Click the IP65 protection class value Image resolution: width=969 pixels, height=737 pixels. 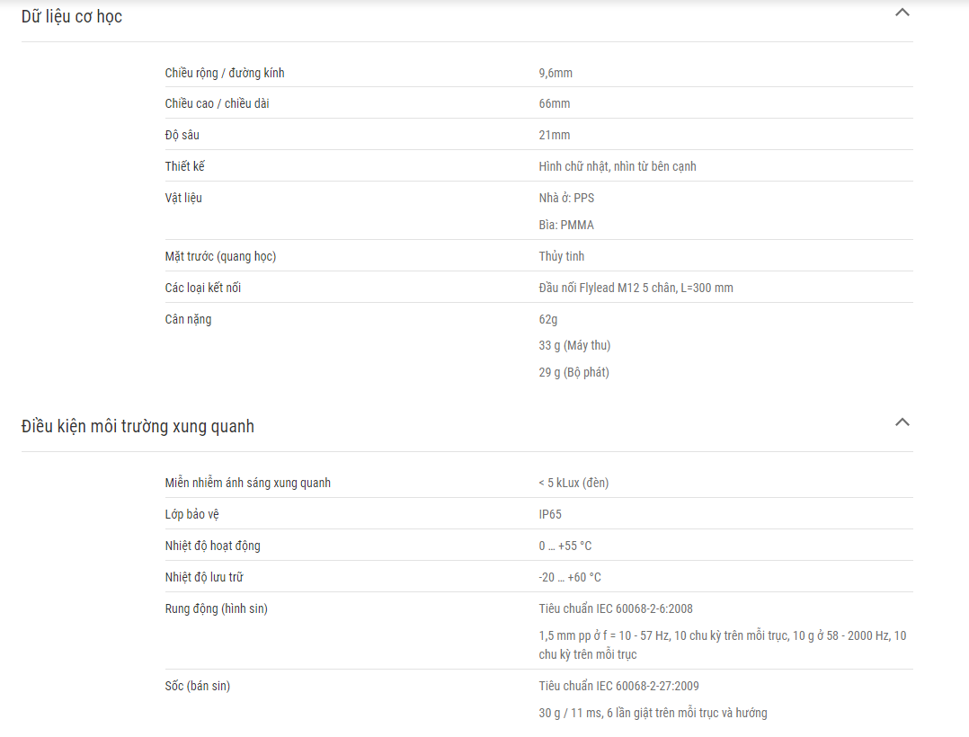tap(550, 515)
